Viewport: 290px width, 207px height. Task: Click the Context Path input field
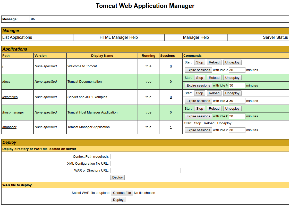click(x=130, y=156)
